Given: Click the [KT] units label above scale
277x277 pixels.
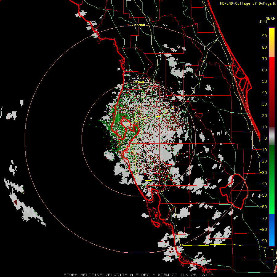Looking at the screenshot, I should click(x=263, y=21).
